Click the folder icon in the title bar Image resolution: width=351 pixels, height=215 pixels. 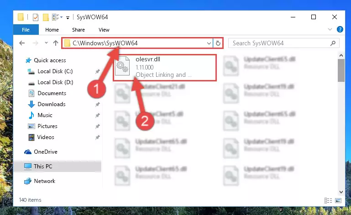(x=21, y=17)
